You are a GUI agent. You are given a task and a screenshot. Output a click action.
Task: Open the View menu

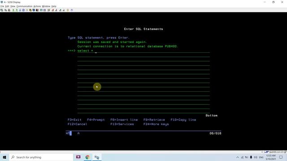pos(13,6)
